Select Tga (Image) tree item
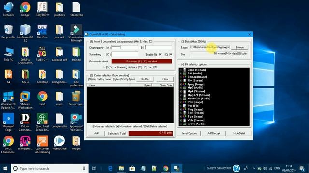 (x=195, y=117)
